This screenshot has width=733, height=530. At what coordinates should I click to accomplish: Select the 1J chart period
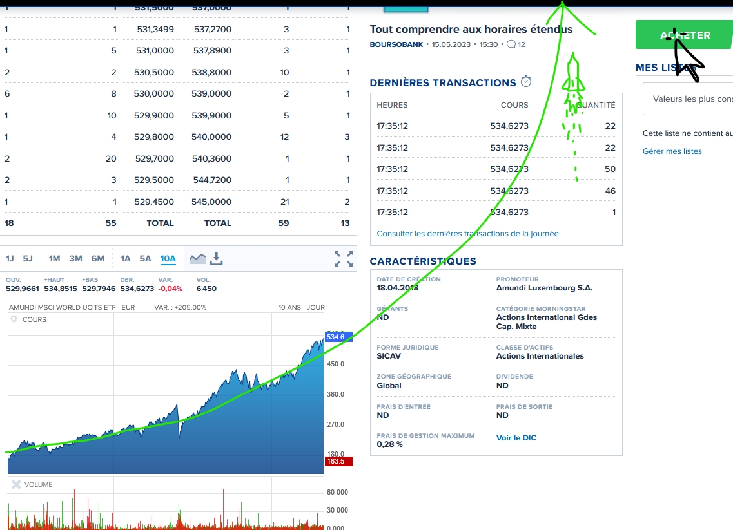point(10,259)
